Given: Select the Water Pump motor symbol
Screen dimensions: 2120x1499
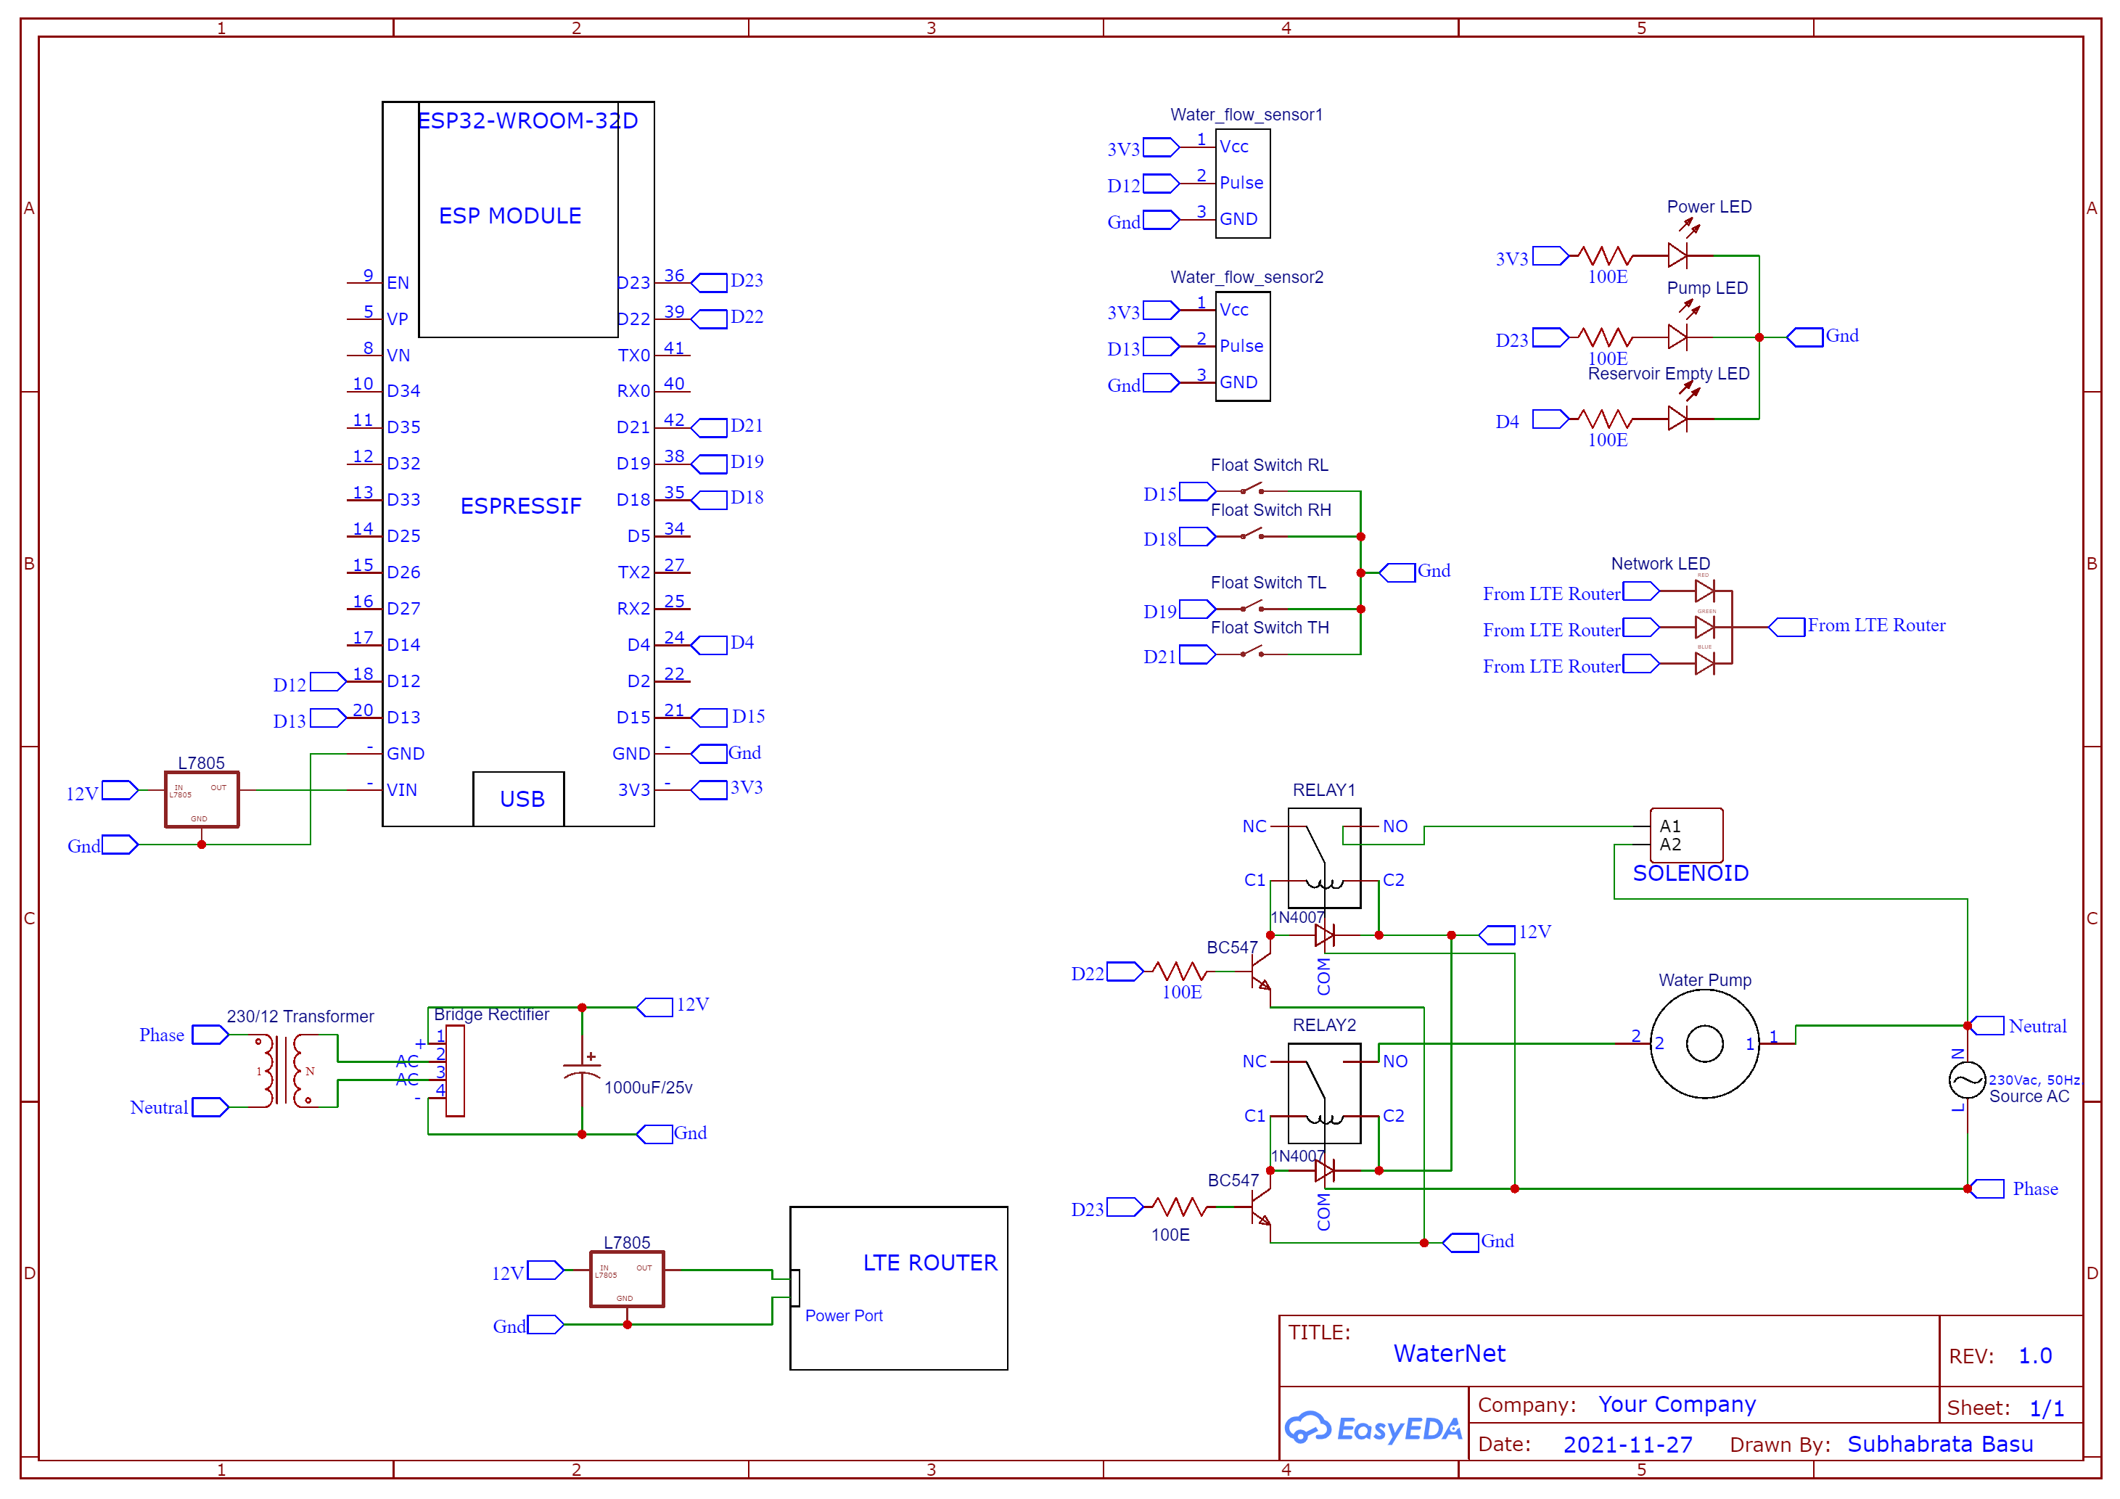Looking at the screenshot, I should [1704, 1043].
